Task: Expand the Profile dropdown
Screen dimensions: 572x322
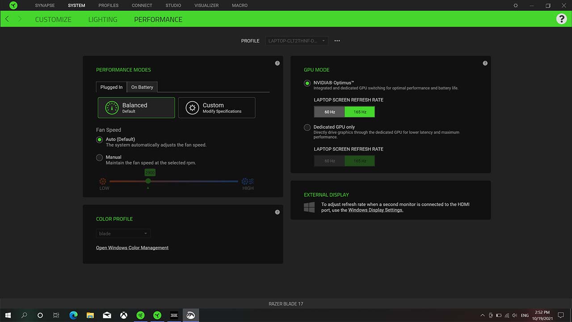Action: 297,41
